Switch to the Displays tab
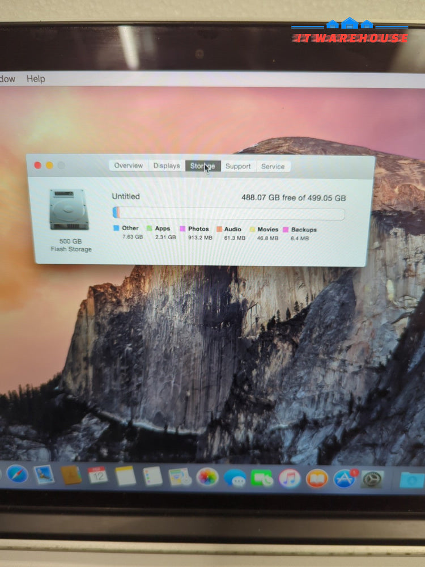425x567 pixels. coord(167,166)
